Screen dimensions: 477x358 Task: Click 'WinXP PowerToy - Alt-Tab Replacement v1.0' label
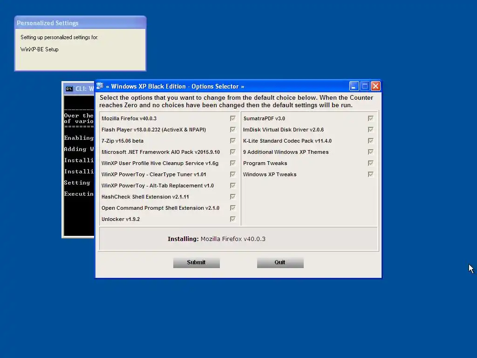[x=157, y=186]
